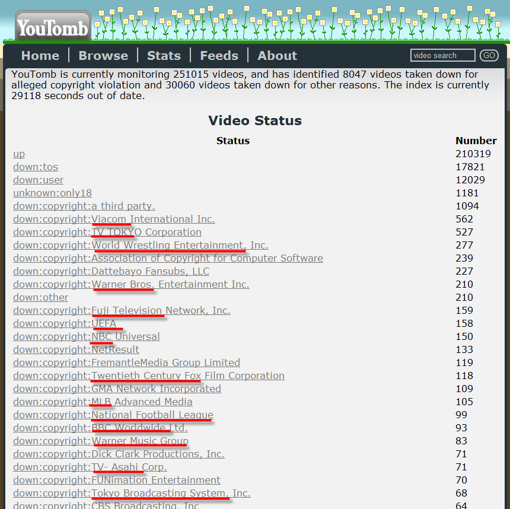Open Dick Clark Productions, Inc. link
Screen dimensions: 510x509
119,454
